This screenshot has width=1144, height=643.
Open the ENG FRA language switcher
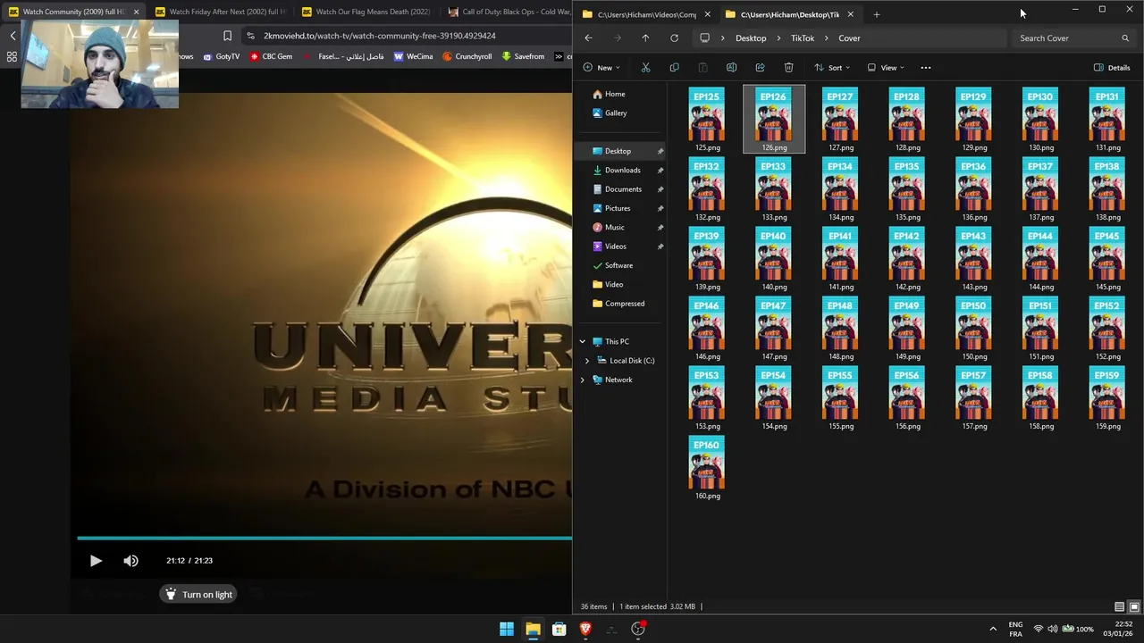tap(1015, 629)
